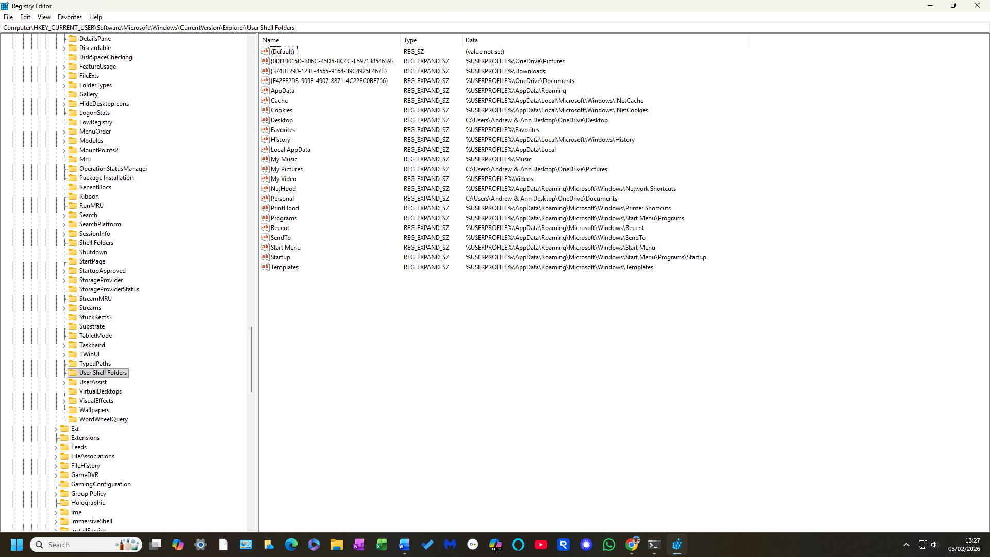This screenshot has height=557, width=990.
Task: Expand the FileAssociations key
Action: coord(56,456)
